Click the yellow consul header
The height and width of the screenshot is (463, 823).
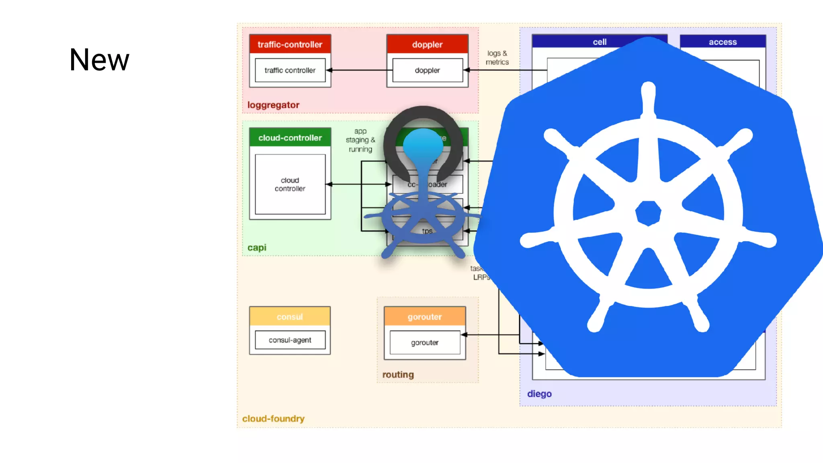click(290, 317)
